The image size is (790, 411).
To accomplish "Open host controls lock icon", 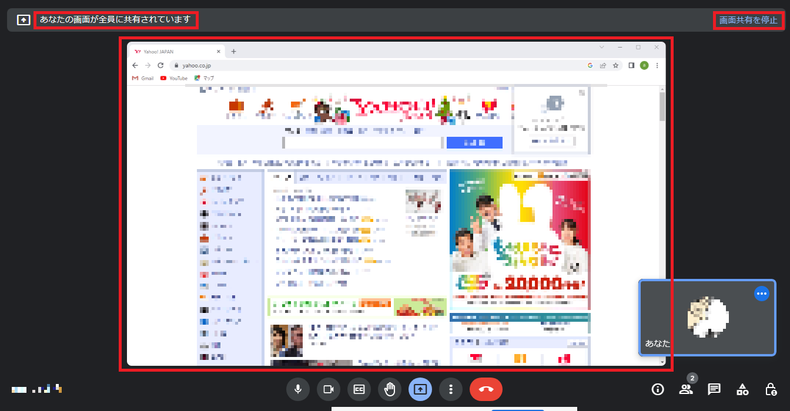I will pos(771,389).
